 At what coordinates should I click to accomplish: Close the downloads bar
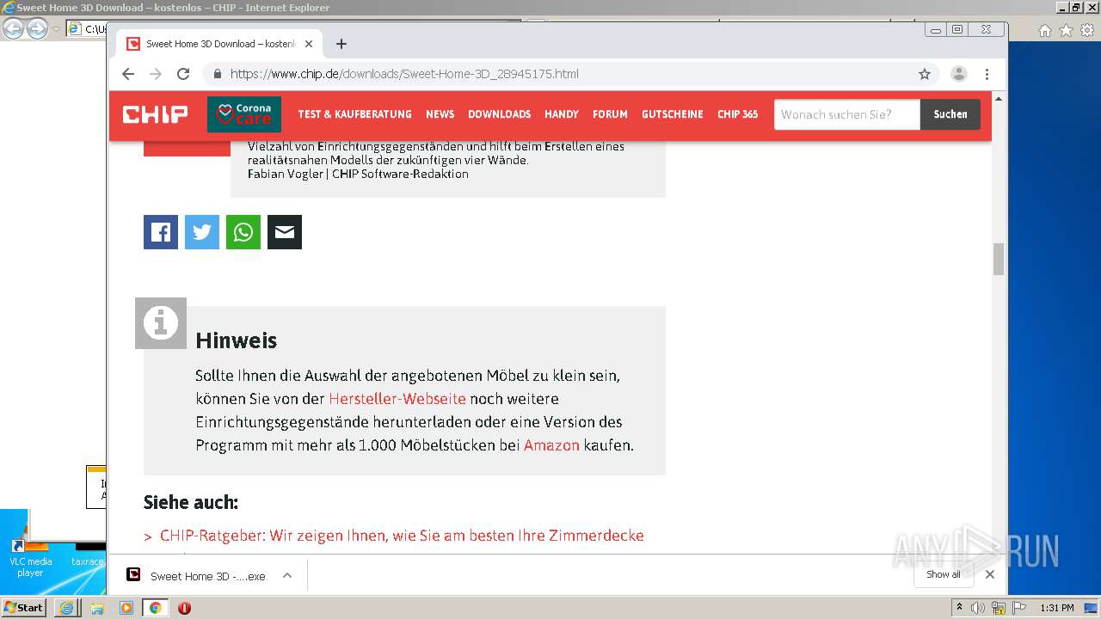[x=990, y=574]
